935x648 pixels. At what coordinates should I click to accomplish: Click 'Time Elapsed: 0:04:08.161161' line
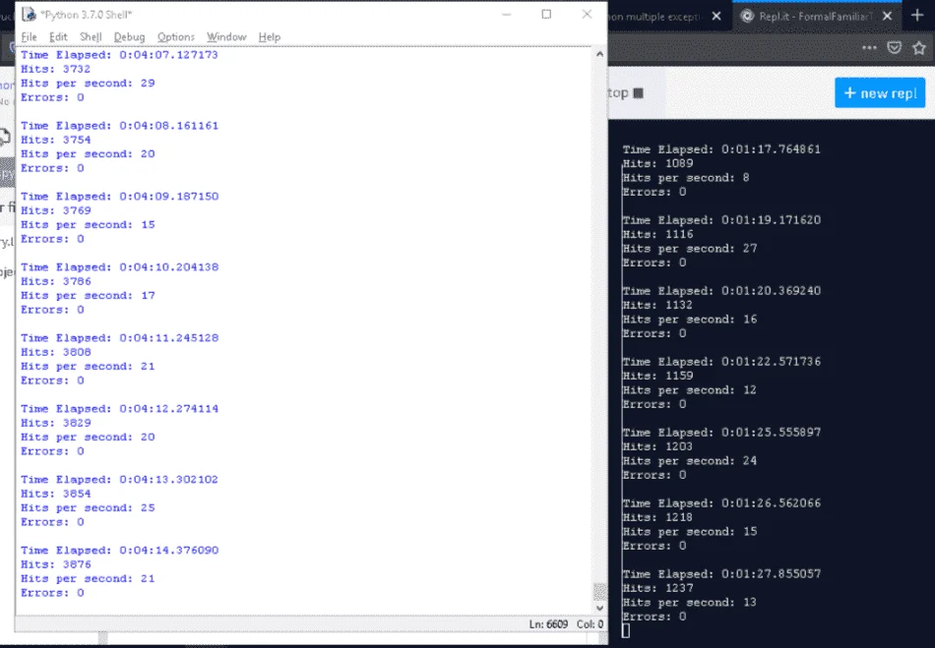[x=119, y=126]
